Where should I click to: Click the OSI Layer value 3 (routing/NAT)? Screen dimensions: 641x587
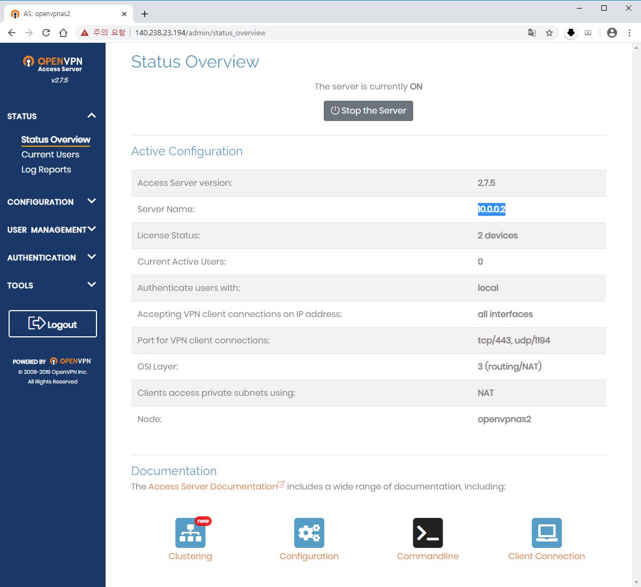(x=509, y=366)
